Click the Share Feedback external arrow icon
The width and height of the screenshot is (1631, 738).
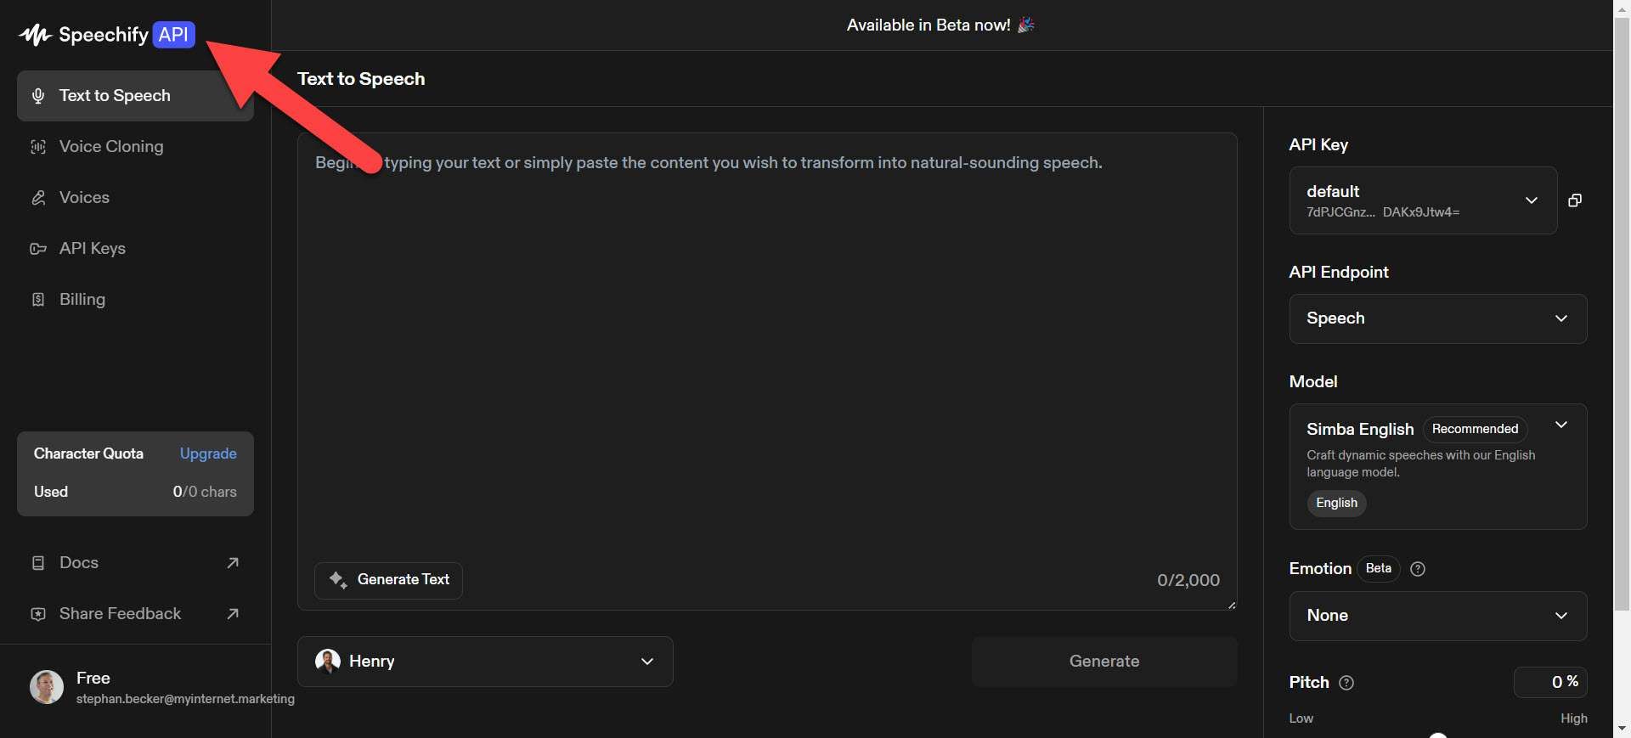pos(233,614)
